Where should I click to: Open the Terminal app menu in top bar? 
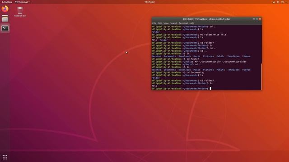(x=22, y=2)
